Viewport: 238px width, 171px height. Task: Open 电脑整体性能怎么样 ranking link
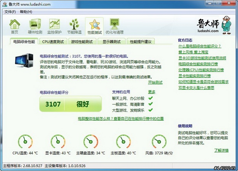pos(121,118)
